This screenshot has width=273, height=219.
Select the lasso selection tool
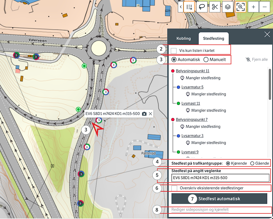tap(202, 7)
